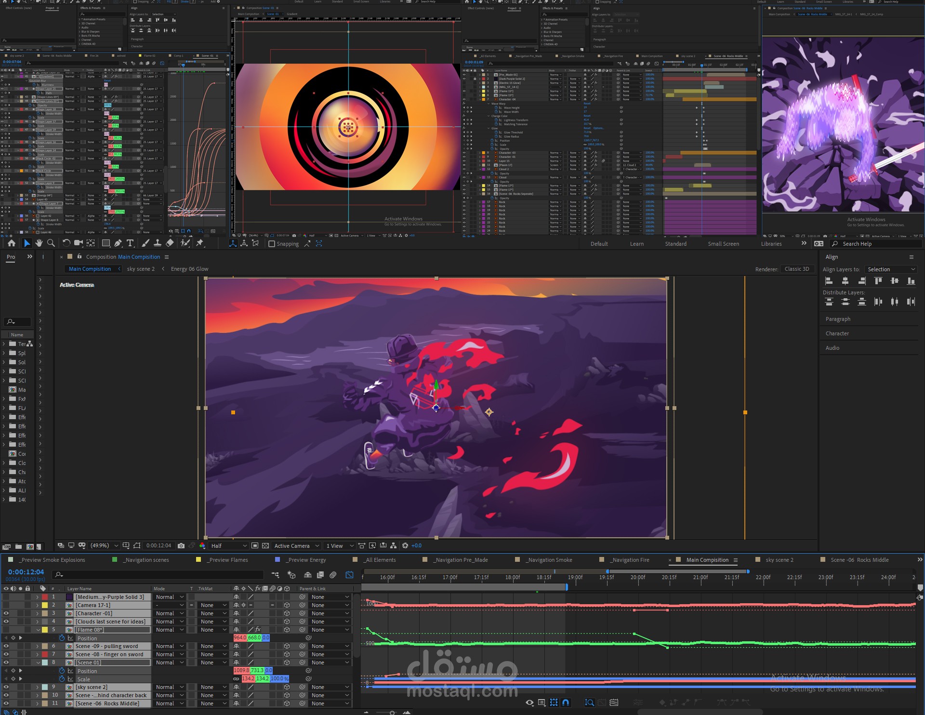The image size is (925, 715).
Task: Hide the Character -01 layer
Action: click(6, 613)
